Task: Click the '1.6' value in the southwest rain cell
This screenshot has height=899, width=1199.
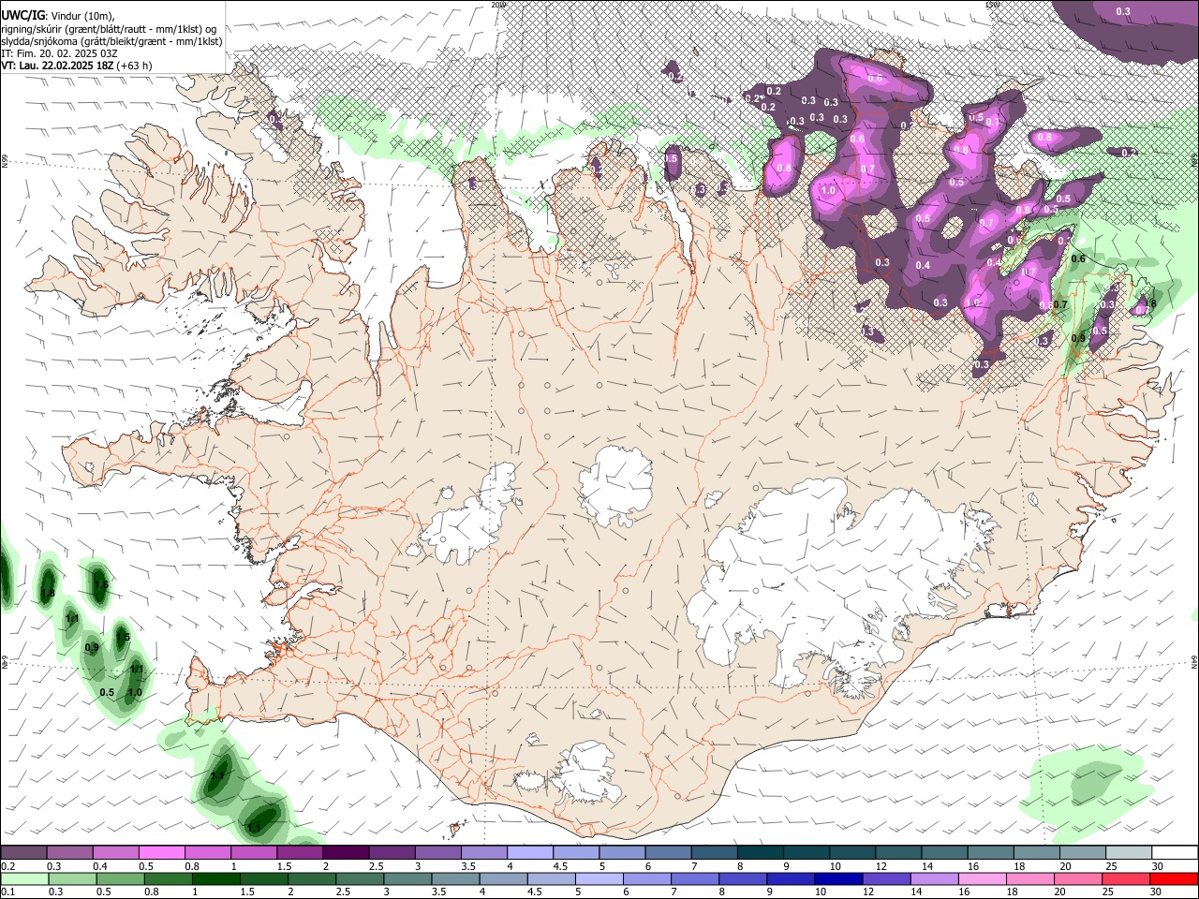Action: click(101, 585)
